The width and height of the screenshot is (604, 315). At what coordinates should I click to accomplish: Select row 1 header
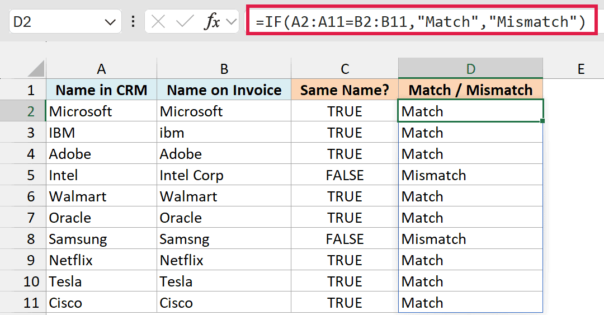pyautogui.click(x=23, y=90)
